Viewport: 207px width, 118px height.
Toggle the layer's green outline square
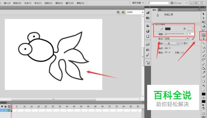point(9,110)
